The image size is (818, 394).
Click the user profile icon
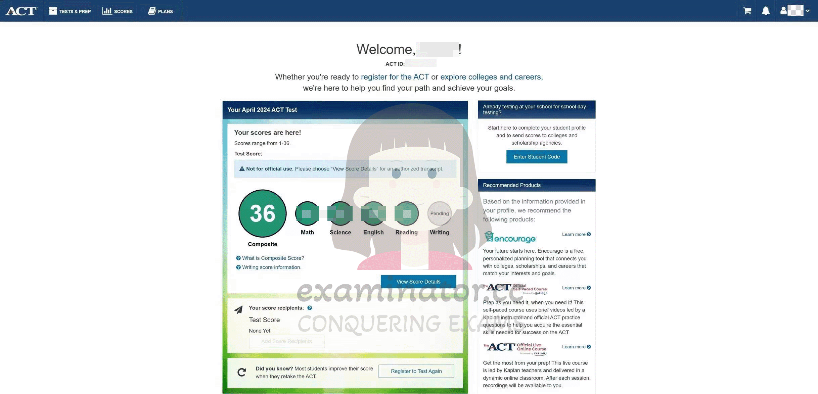[x=782, y=10]
